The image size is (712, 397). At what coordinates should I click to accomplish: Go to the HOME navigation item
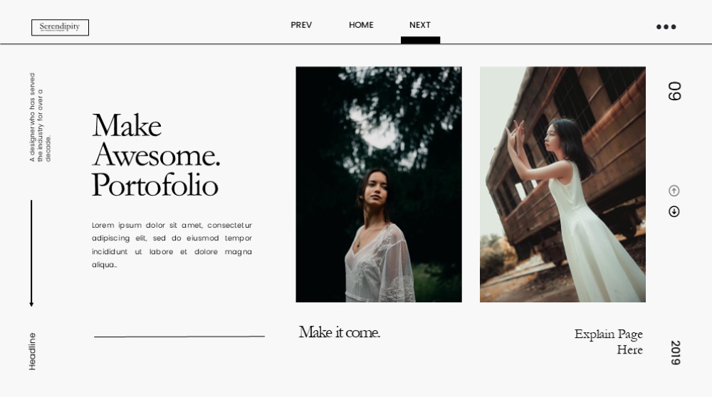click(361, 25)
